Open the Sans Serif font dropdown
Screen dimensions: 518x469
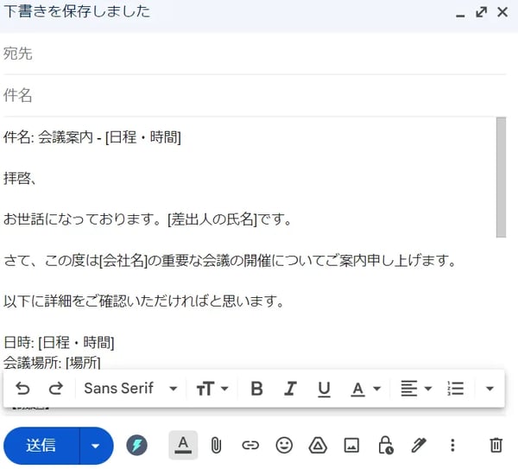pos(130,389)
